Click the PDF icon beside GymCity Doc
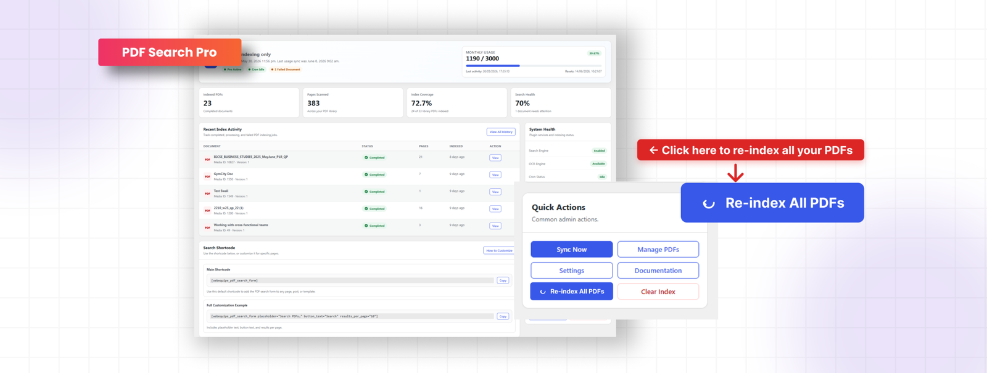The width and height of the screenshot is (987, 373). (x=207, y=177)
